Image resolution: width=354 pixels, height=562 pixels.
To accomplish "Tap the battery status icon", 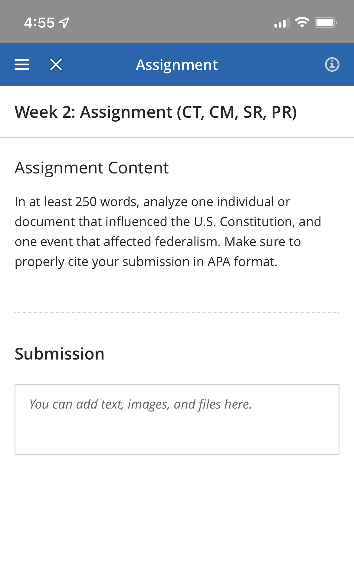I will click(326, 23).
